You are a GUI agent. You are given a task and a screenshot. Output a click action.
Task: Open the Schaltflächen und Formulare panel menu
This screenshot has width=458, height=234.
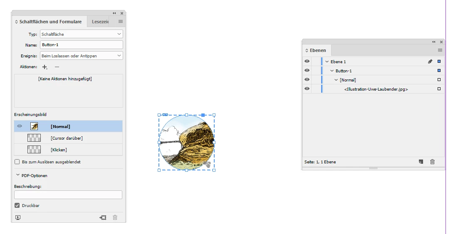click(x=121, y=22)
